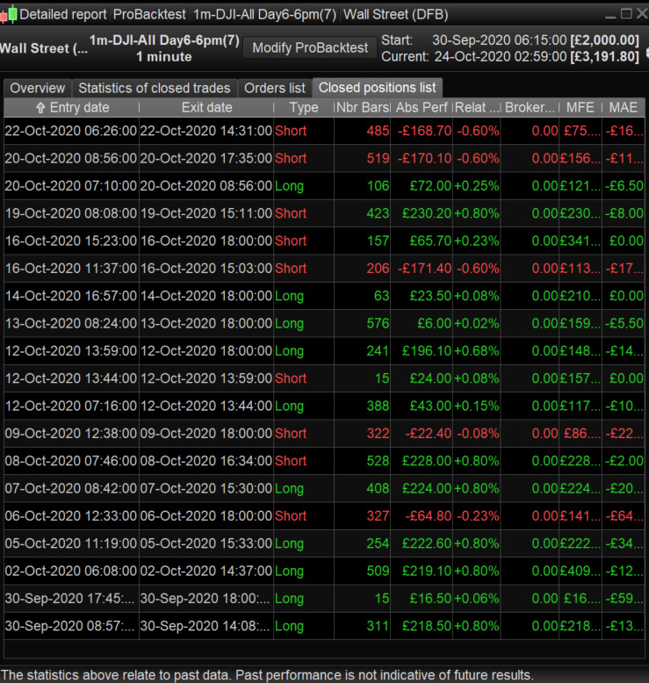Click the -£22.40 Abs Perf value
This screenshot has height=683, width=649.
click(428, 434)
